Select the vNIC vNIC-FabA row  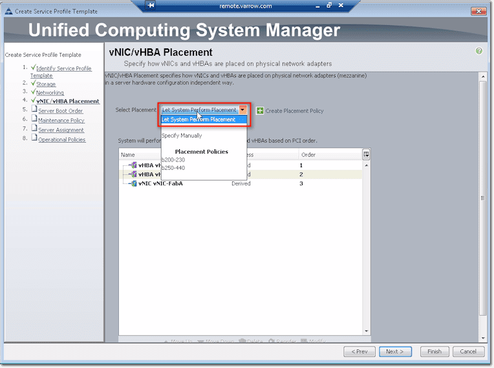click(x=241, y=183)
